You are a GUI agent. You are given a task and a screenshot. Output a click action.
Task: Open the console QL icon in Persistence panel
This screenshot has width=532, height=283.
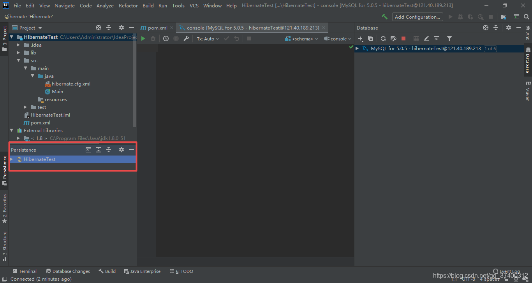coord(88,150)
